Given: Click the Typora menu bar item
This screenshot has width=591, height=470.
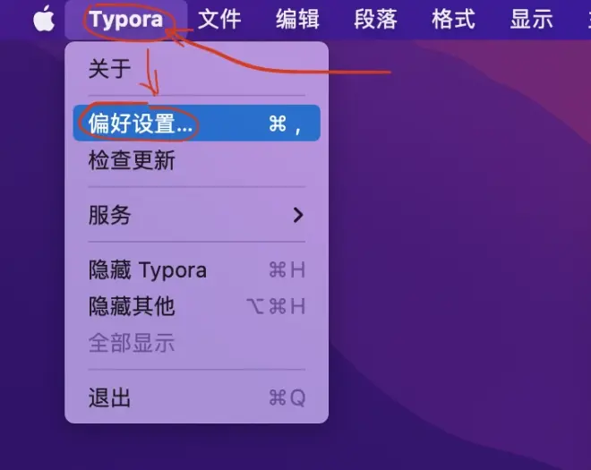Looking at the screenshot, I should 126,19.
